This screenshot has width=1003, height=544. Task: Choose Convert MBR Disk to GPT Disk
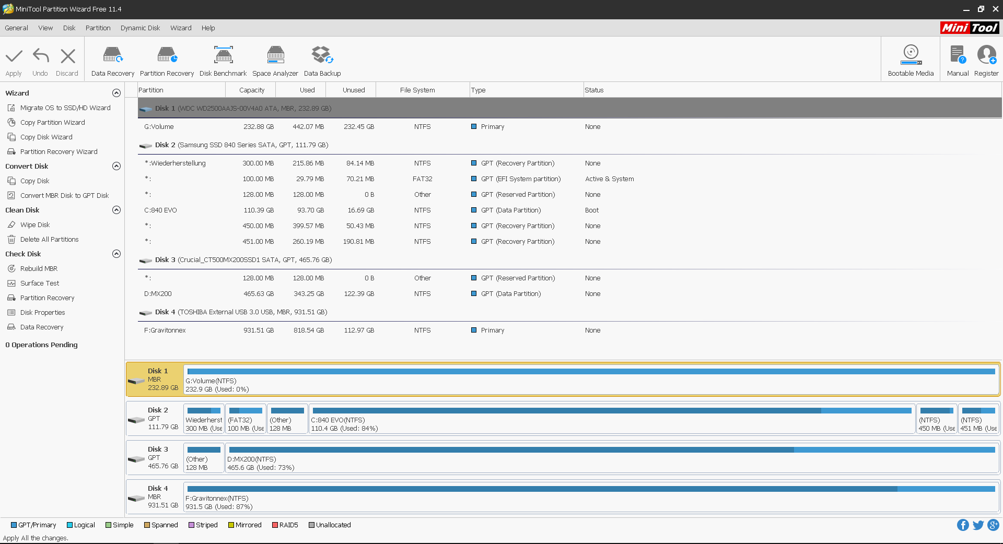[65, 196]
